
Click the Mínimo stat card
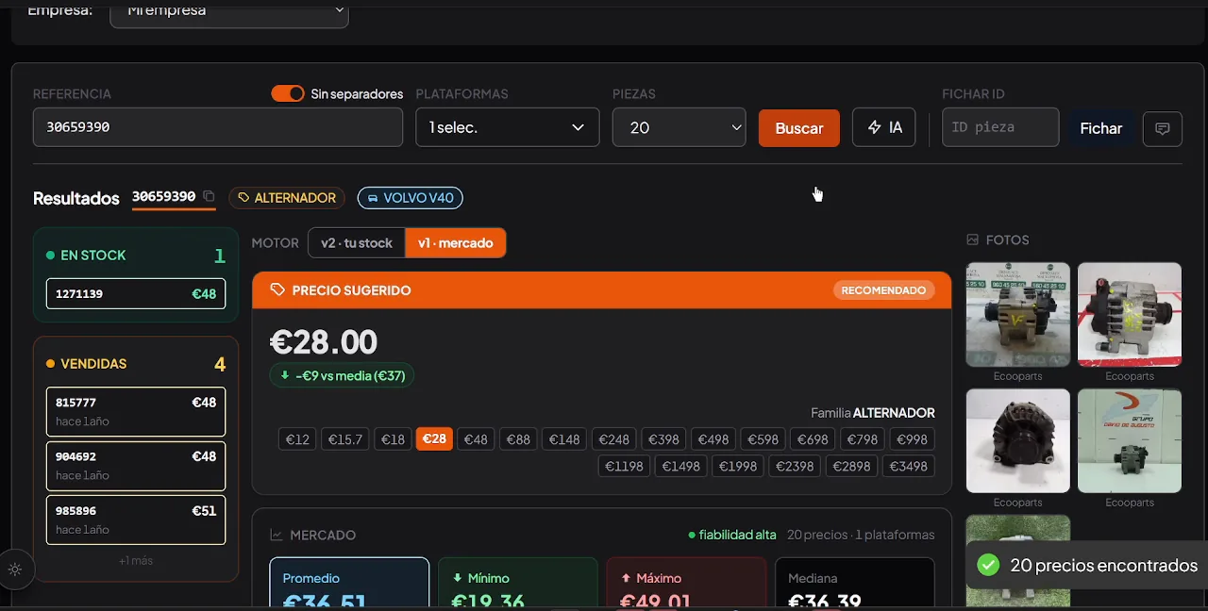(518, 585)
